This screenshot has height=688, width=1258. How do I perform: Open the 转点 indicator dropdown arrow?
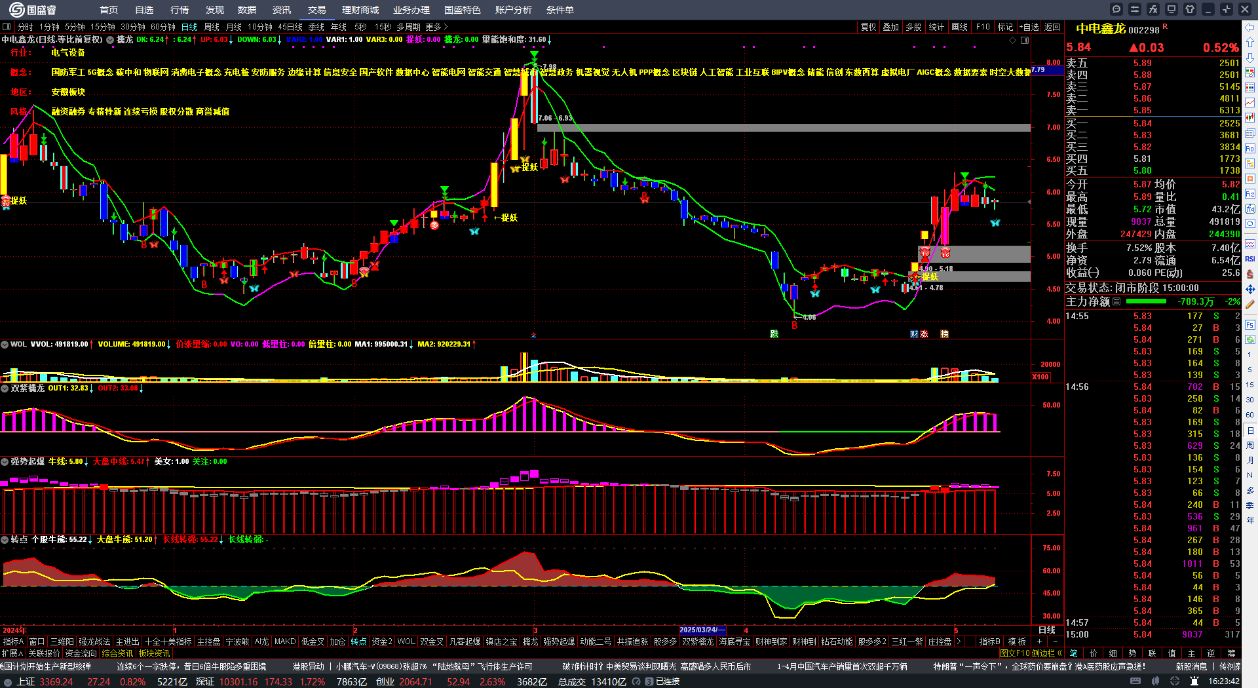pyautogui.click(x=5, y=540)
